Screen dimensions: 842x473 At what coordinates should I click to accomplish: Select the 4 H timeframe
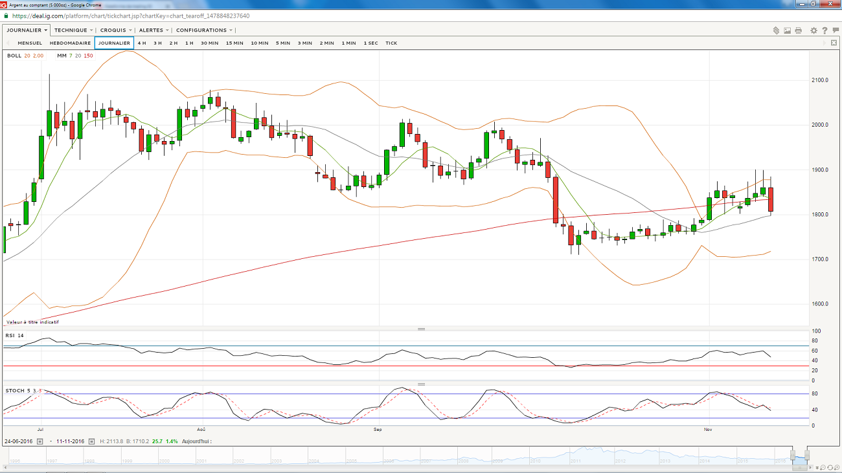pos(141,43)
